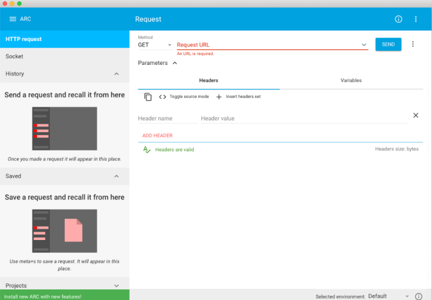Image resolution: width=432 pixels, height=300 pixels.
Task: Collapse the Saved section
Action: (x=117, y=176)
